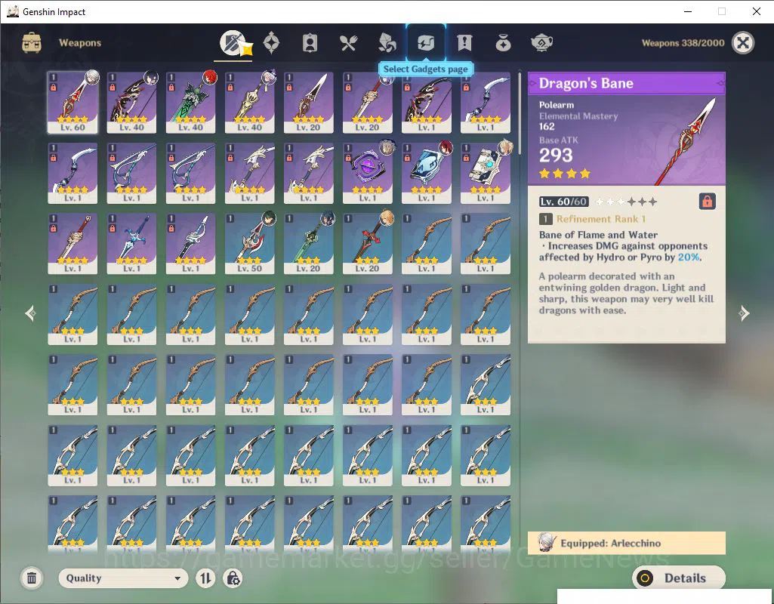
Task: Select the black bow at Lv. 1
Action: click(427, 103)
